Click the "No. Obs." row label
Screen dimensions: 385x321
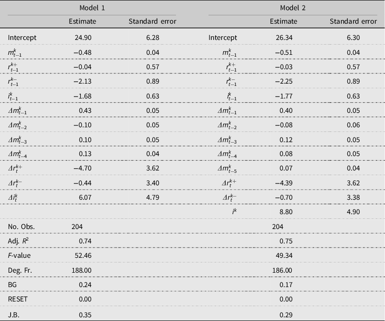[21, 227]
